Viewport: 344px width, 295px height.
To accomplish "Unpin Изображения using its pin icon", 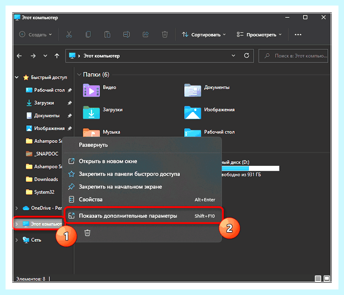I will 69,128.
